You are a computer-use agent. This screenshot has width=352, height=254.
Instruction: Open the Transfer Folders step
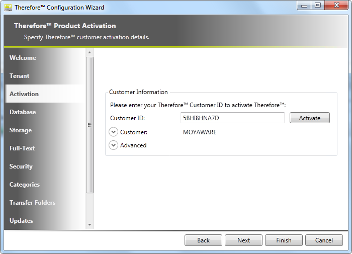coord(32,203)
